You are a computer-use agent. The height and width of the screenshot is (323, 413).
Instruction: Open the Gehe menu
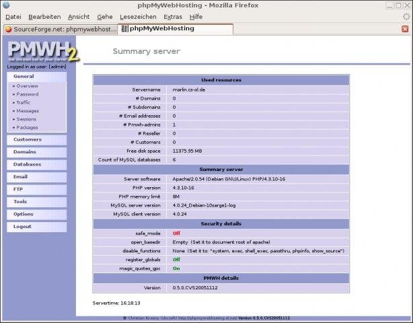click(104, 17)
